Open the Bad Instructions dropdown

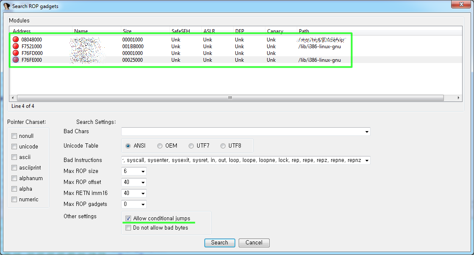366,160
